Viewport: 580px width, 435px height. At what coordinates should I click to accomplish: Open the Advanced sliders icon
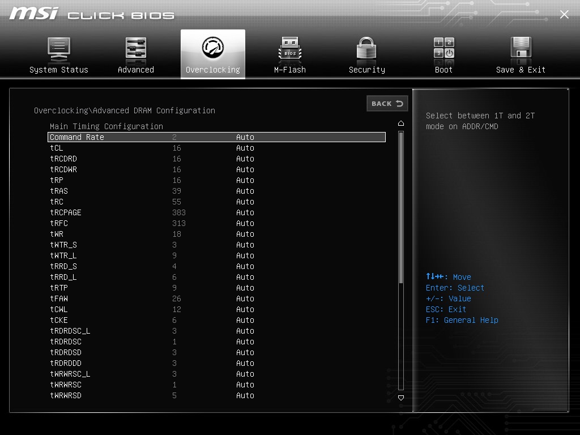pos(136,48)
